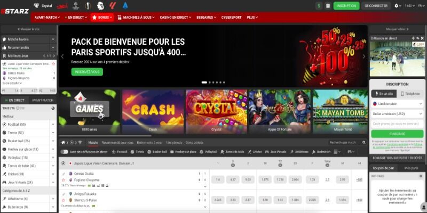Select En un clic registration method
Image resolution: width=427 pixels, height=213 pixels.
tap(383, 94)
